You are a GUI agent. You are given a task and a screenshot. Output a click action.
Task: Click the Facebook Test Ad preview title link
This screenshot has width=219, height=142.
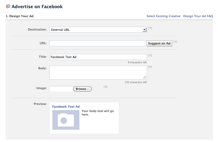click(x=66, y=107)
